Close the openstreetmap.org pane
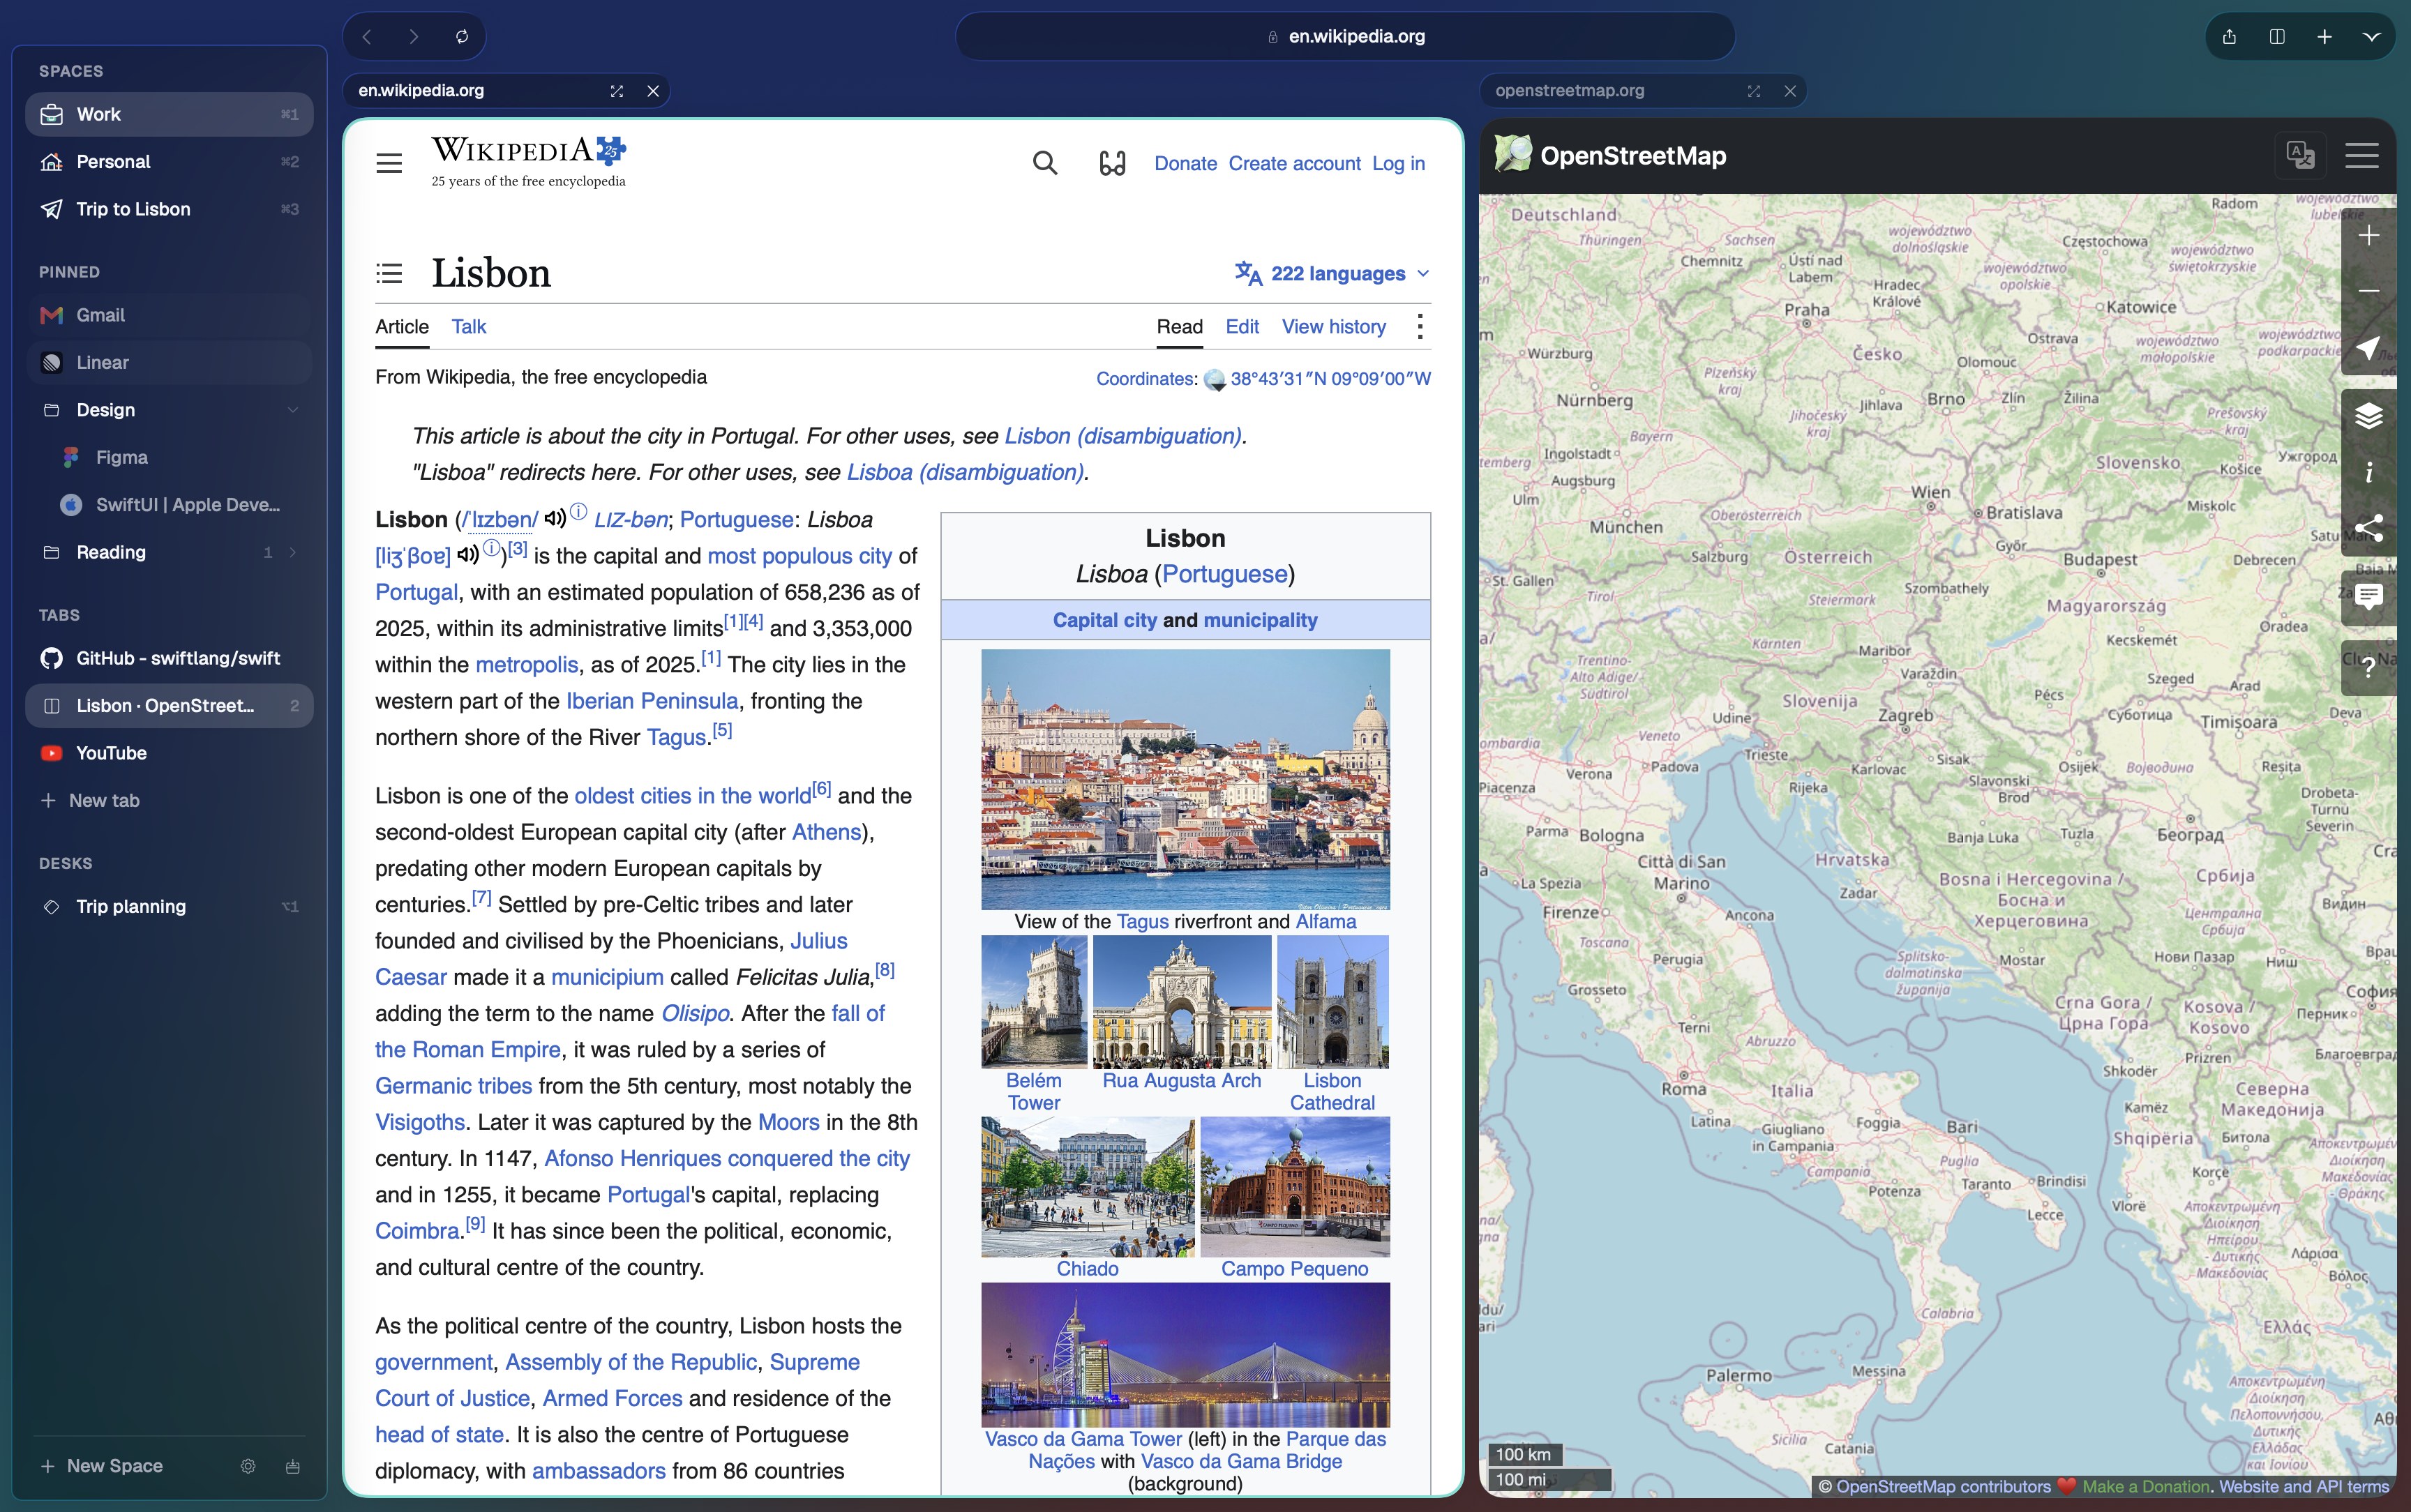 (1790, 91)
